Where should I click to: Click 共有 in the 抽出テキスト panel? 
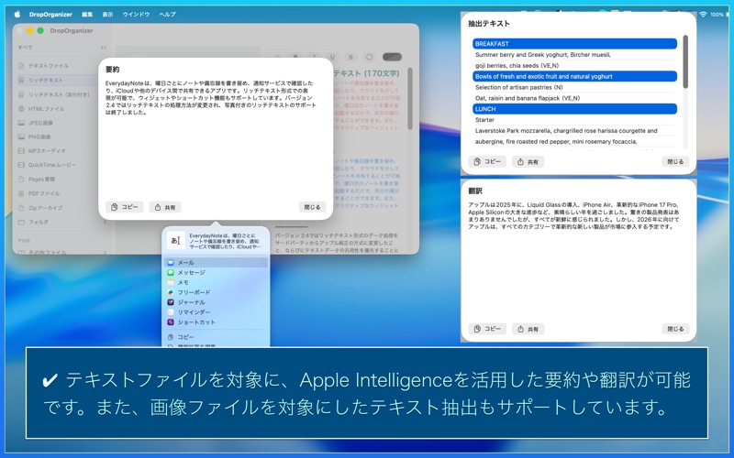pos(528,162)
